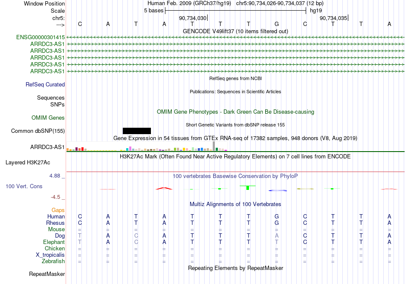Click the H3K27Ac Mark track title

(x=235, y=157)
